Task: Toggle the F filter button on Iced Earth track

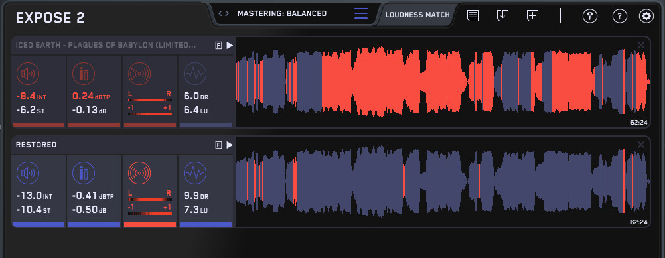Action: (x=219, y=46)
